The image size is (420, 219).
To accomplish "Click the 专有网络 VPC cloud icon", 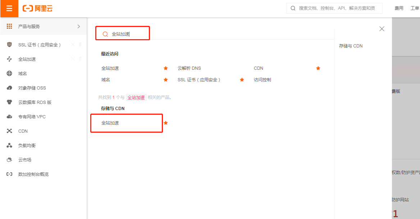I will point(9,117).
